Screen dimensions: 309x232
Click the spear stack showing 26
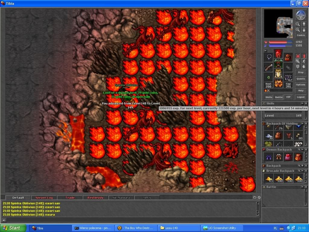pyautogui.click(x=279, y=128)
